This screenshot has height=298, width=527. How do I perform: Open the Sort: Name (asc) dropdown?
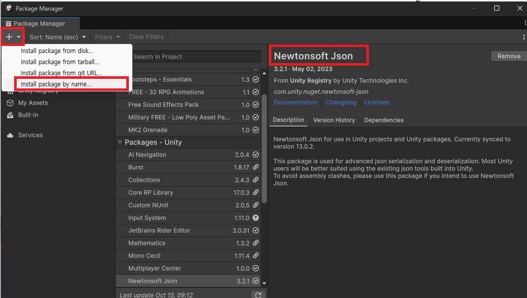pyautogui.click(x=58, y=37)
